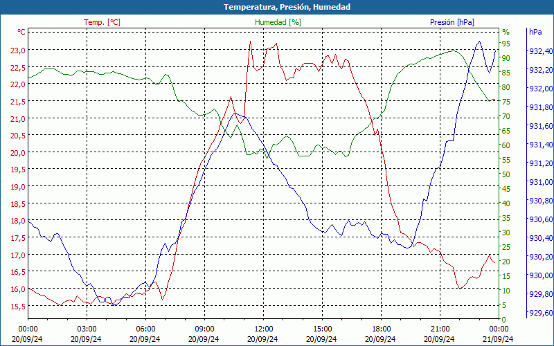The image size is (554, 346).
Task: Click the green '%' axis unit label
Action: (x=506, y=32)
